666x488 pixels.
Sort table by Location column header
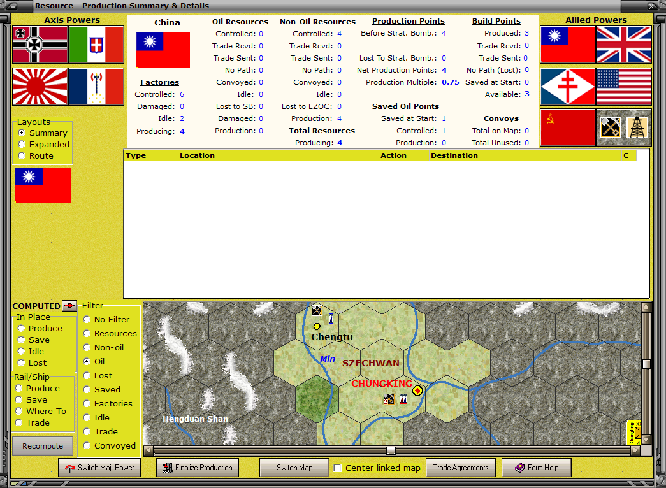pyautogui.click(x=279, y=155)
